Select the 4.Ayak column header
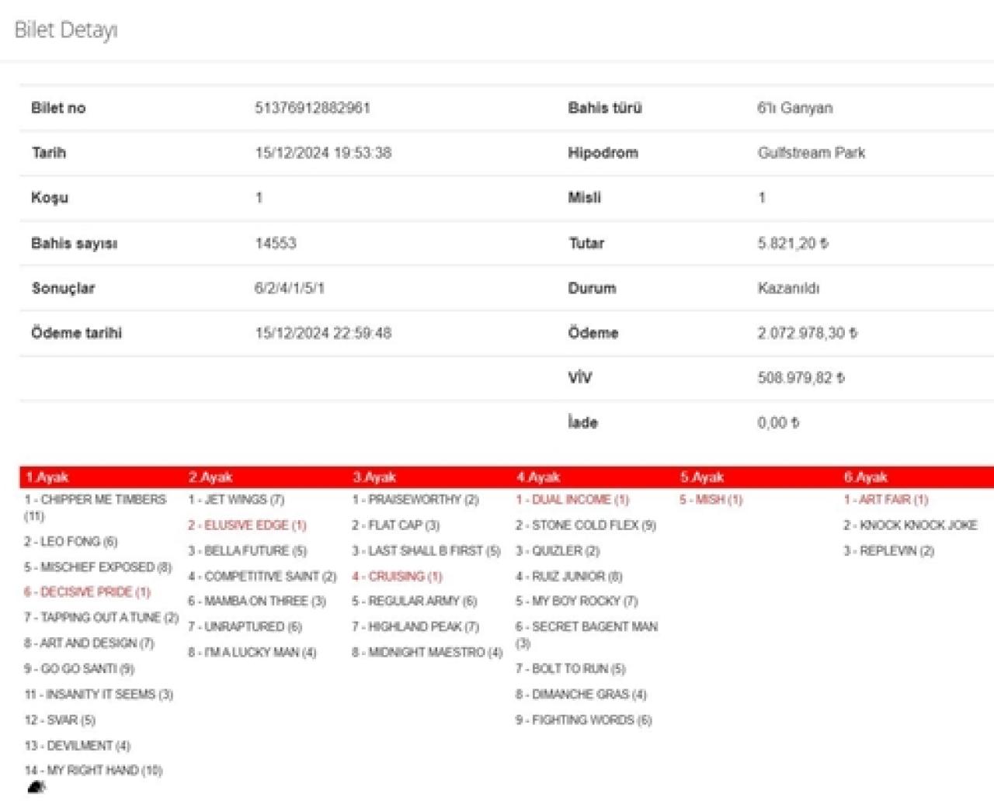This screenshot has height=808, width=994. [x=537, y=477]
